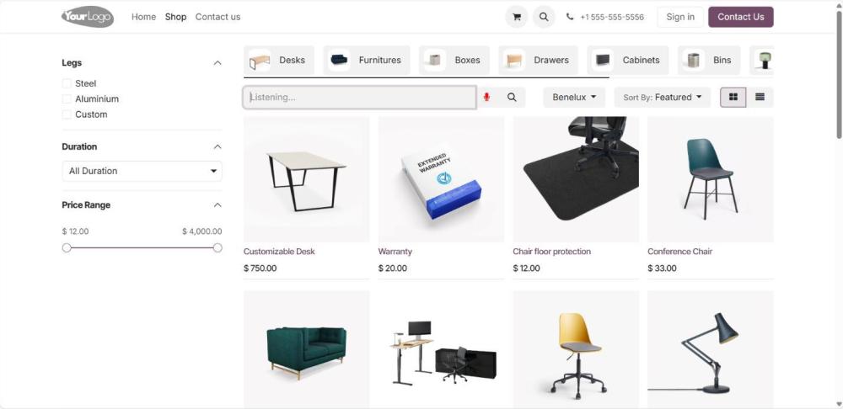Check the Steel legs checkbox
Image resolution: width=843 pixels, height=409 pixels.
pyautogui.click(x=67, y=83)
